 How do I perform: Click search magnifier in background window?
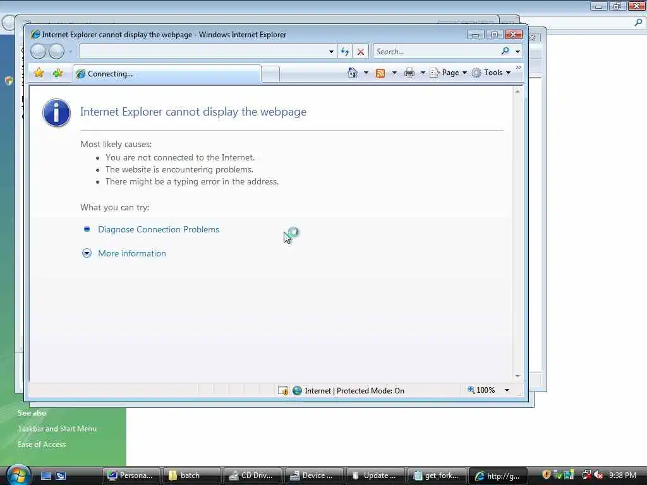[638, 23]
